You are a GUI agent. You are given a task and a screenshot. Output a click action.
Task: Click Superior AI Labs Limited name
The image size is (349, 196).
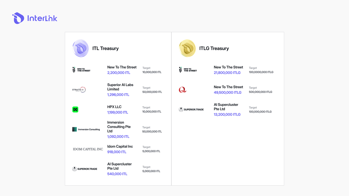click(120, 87)
